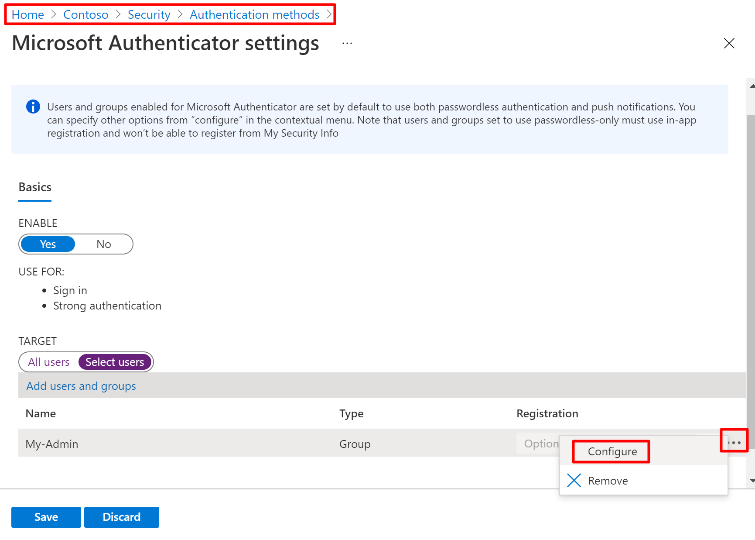This screenshot has height=540, width=755.
Task: Click the scrollbar down arrow
Action: [752, 480]
